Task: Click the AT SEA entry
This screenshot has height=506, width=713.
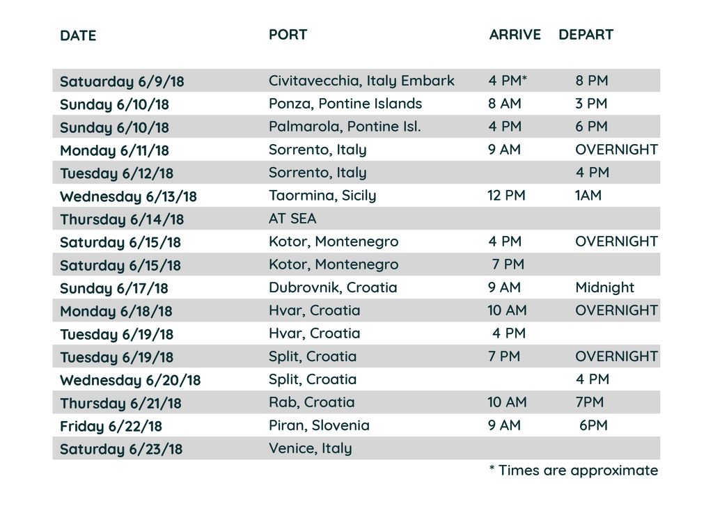Action: click(292, 219)
